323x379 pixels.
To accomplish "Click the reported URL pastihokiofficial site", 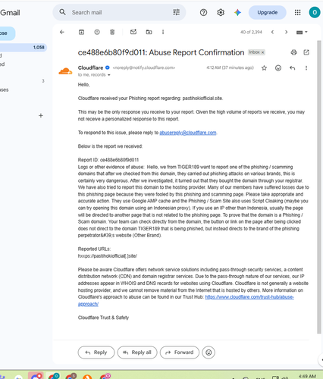I will pyautogui.click(x=108, y=256).
